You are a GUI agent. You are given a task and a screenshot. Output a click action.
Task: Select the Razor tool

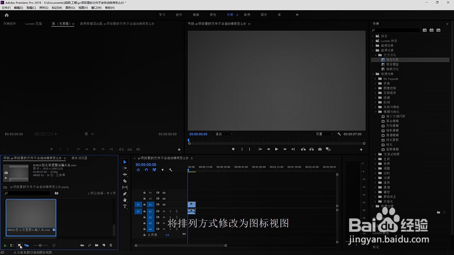click(125, 181)
